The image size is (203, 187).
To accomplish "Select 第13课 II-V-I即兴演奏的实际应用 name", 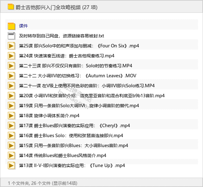I will (x=72, y=165).
